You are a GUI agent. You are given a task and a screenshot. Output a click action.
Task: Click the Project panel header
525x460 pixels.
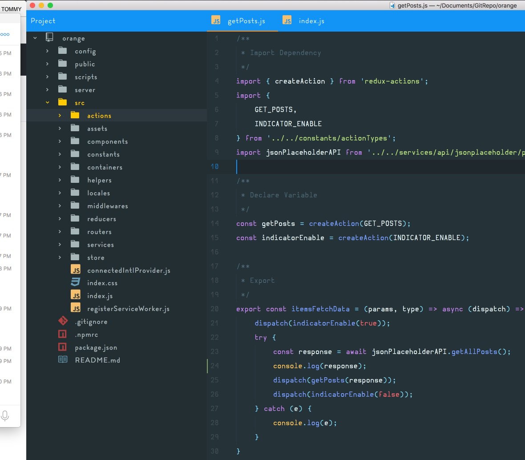(x=43, y=21)
